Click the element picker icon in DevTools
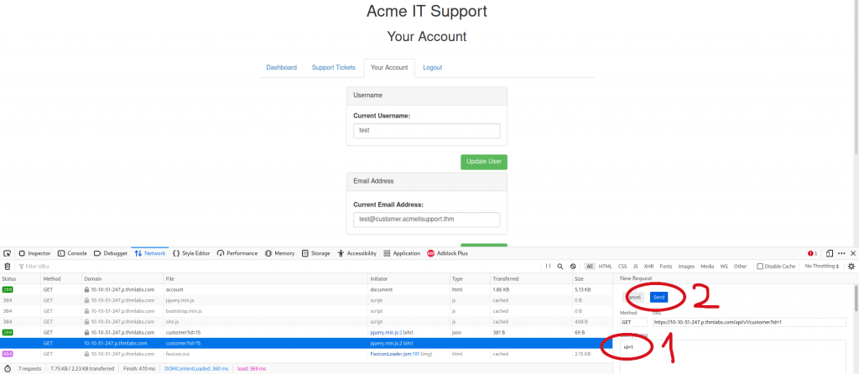 pos(7,252)
